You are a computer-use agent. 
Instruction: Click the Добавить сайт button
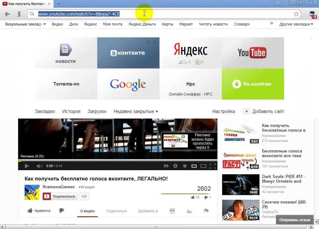pyautogui.click(x=264, y=111)
